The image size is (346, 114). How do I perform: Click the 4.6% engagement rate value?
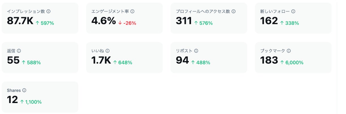pos(104,21)
